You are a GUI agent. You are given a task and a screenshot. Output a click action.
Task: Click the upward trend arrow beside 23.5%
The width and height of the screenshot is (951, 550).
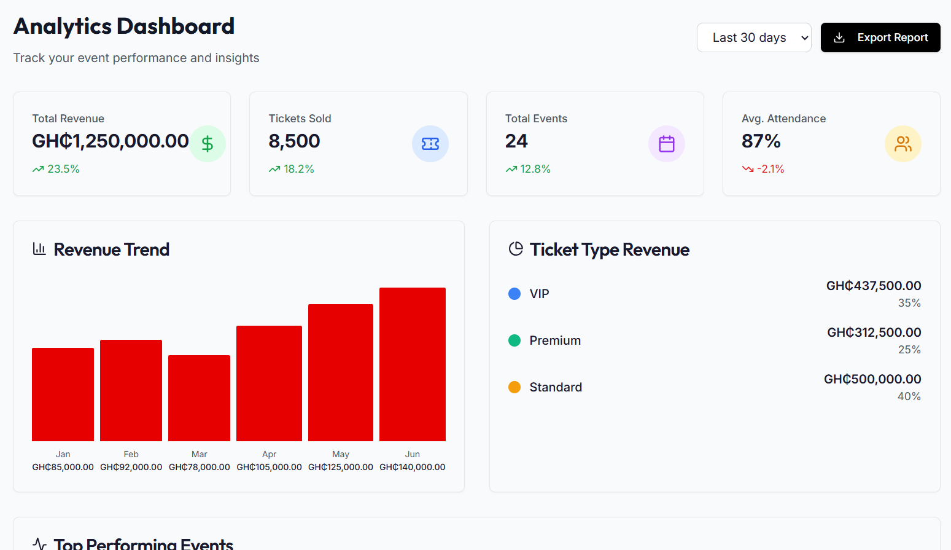[x=38, y=169]
